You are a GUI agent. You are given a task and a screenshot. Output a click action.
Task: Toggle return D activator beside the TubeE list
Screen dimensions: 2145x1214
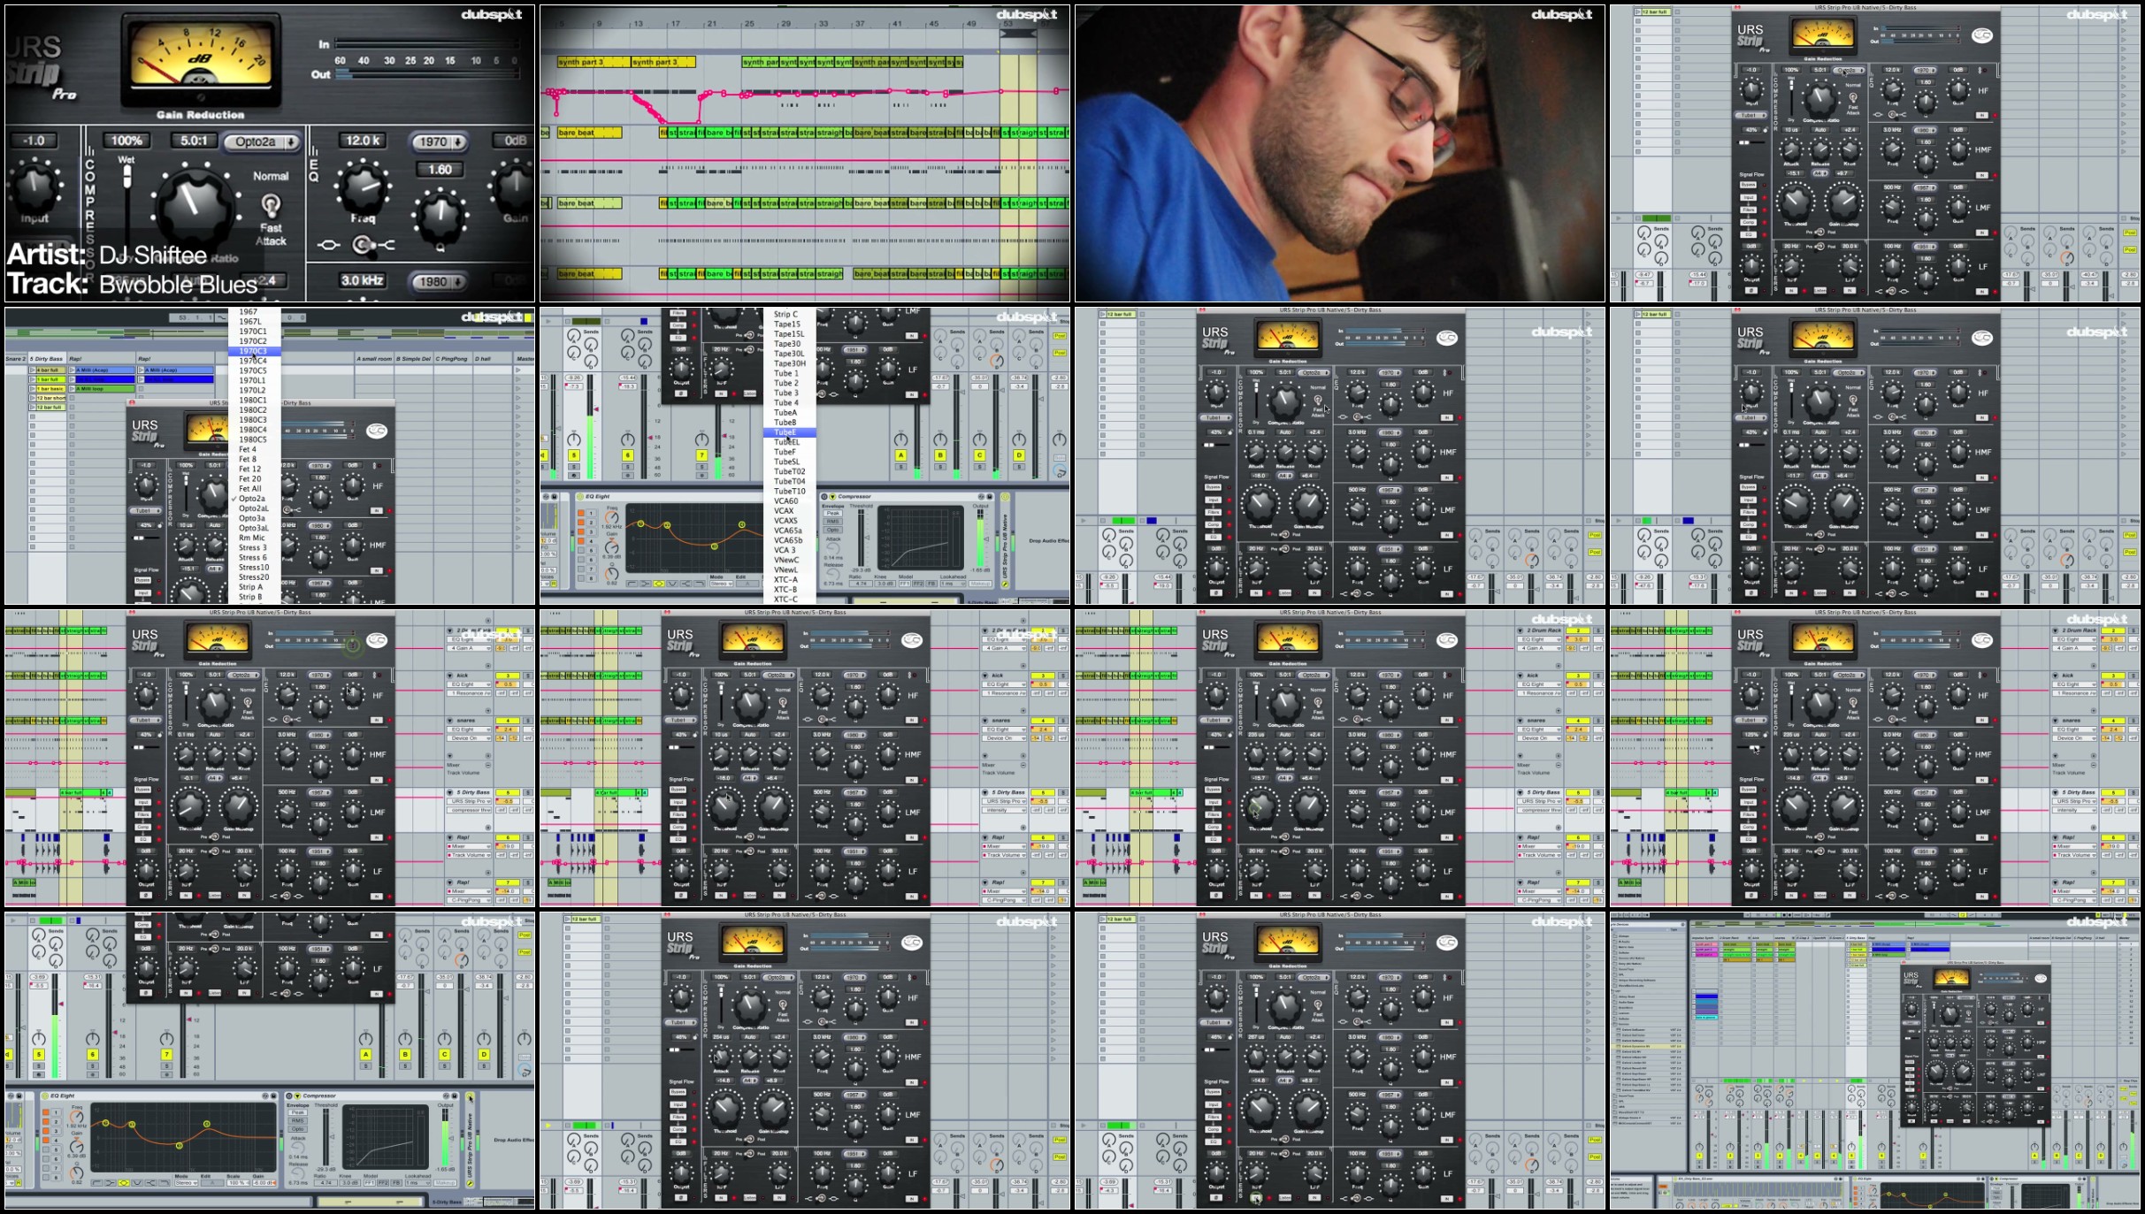(1019, 455)
